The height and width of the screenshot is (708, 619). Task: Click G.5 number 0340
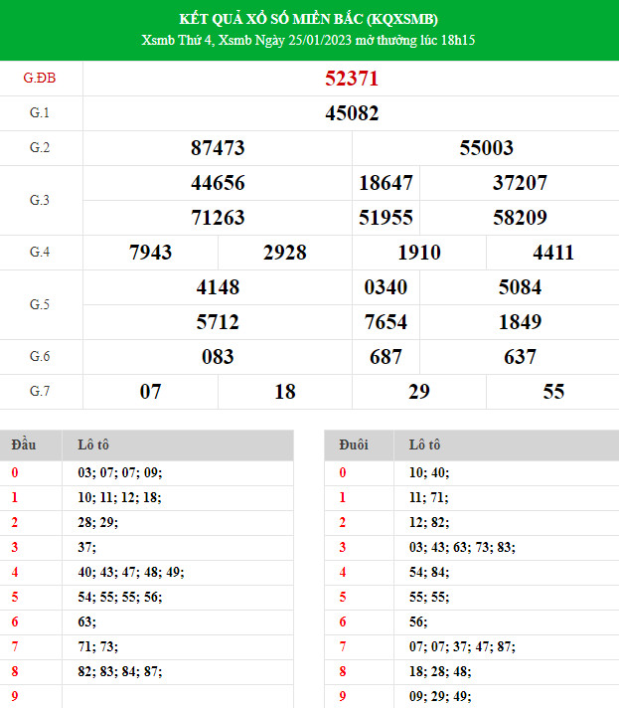[386, 287]
